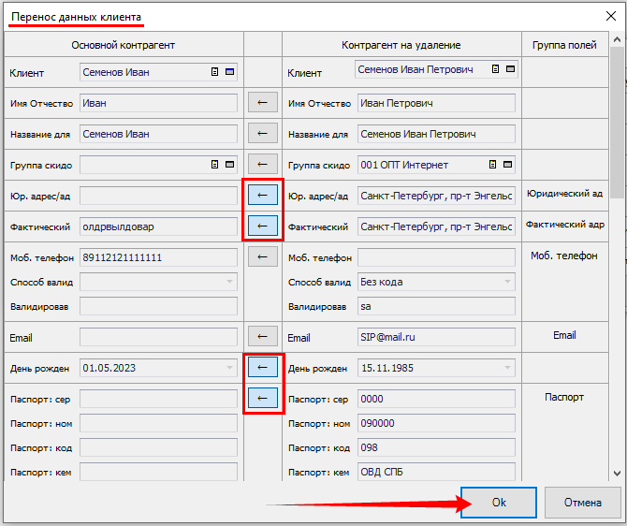The image size is (627, 526).
Task: Expand date picker showing 01.05.2023
Action: click(230, 369)
